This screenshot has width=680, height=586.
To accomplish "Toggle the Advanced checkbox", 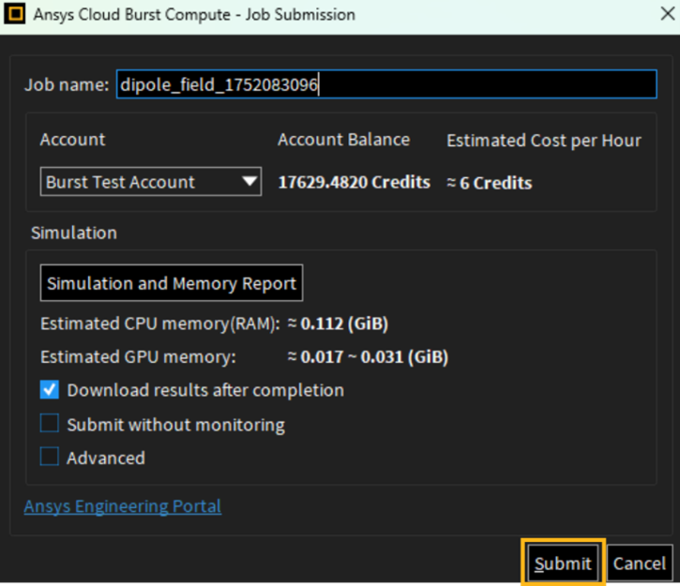I will [50, 458].
